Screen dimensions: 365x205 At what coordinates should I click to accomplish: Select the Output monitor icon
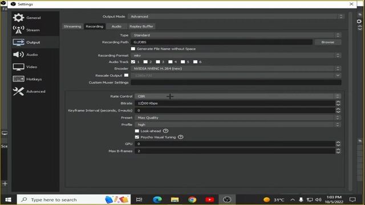point(18,42)
